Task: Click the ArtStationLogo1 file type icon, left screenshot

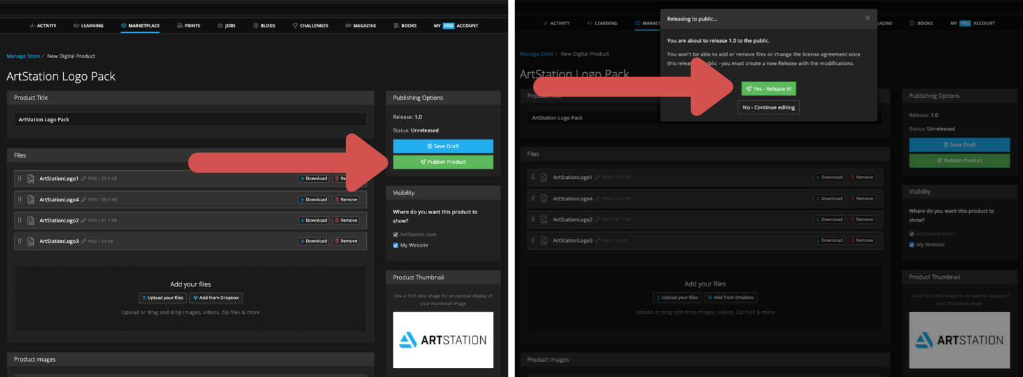Action: click(31, 179)
